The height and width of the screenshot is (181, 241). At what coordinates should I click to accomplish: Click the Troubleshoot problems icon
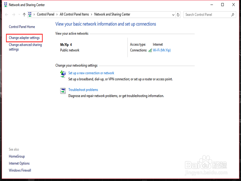click(63, 91)
